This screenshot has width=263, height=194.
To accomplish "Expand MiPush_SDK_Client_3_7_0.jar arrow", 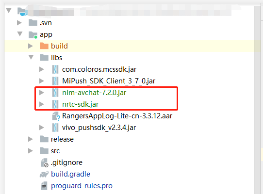I will 42,81.
